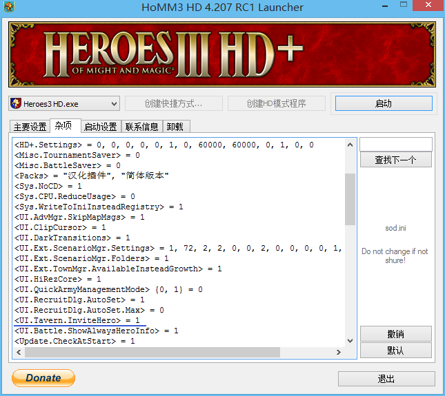The height and width of the screenshot is (396, 445).
Task: Select the 杂项 tab
Action: click(x=64, y=126)
